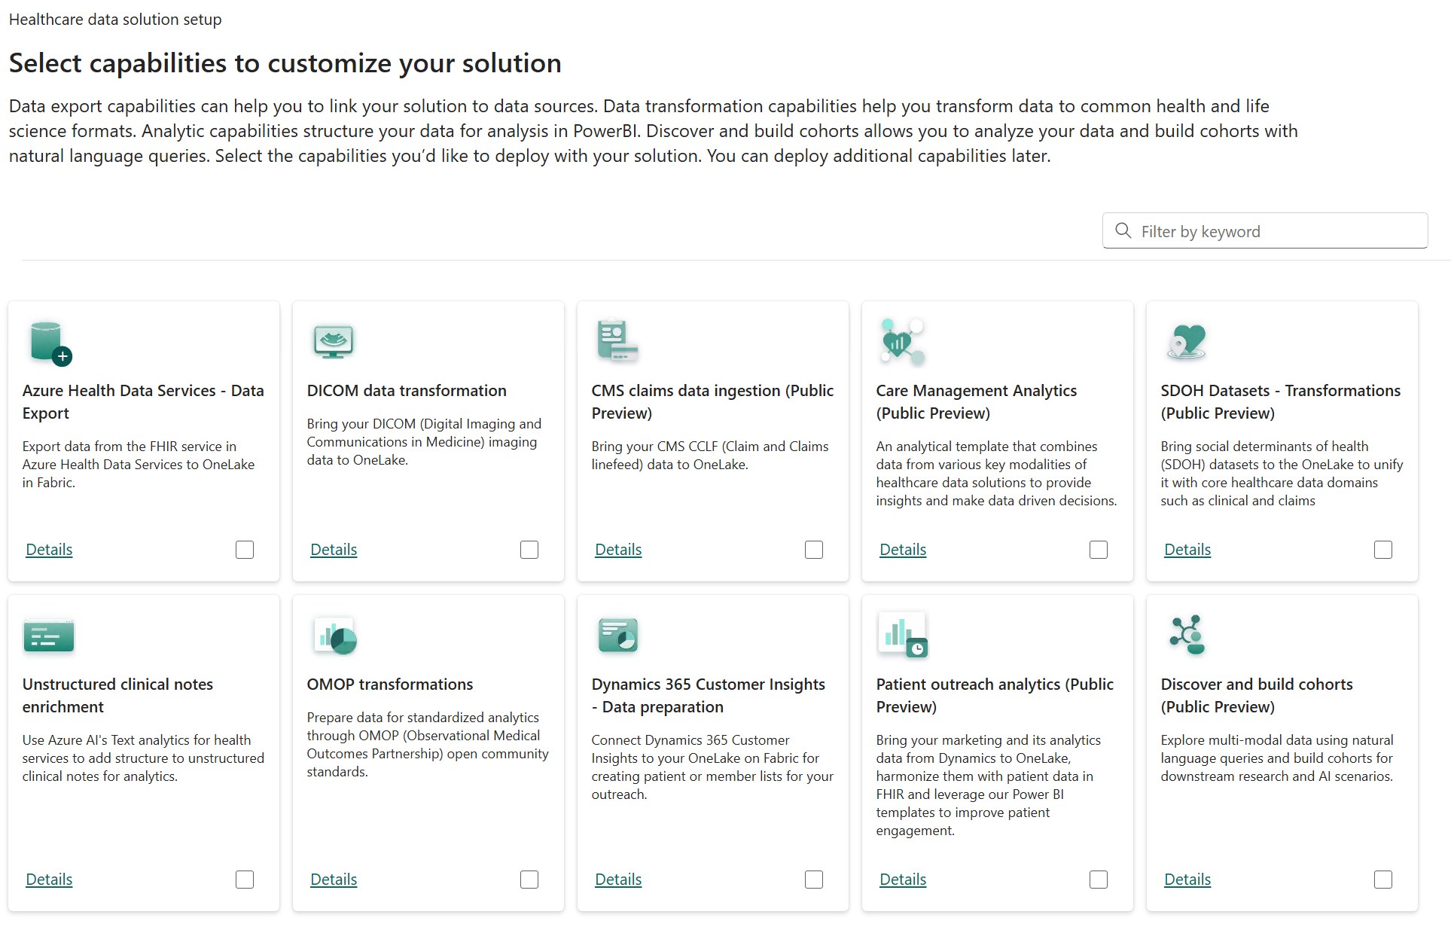Click 'Dynamics 365 Customer Insights - Data preparation' title
This screenshot has width=1451, height=930.
[709, 696]
